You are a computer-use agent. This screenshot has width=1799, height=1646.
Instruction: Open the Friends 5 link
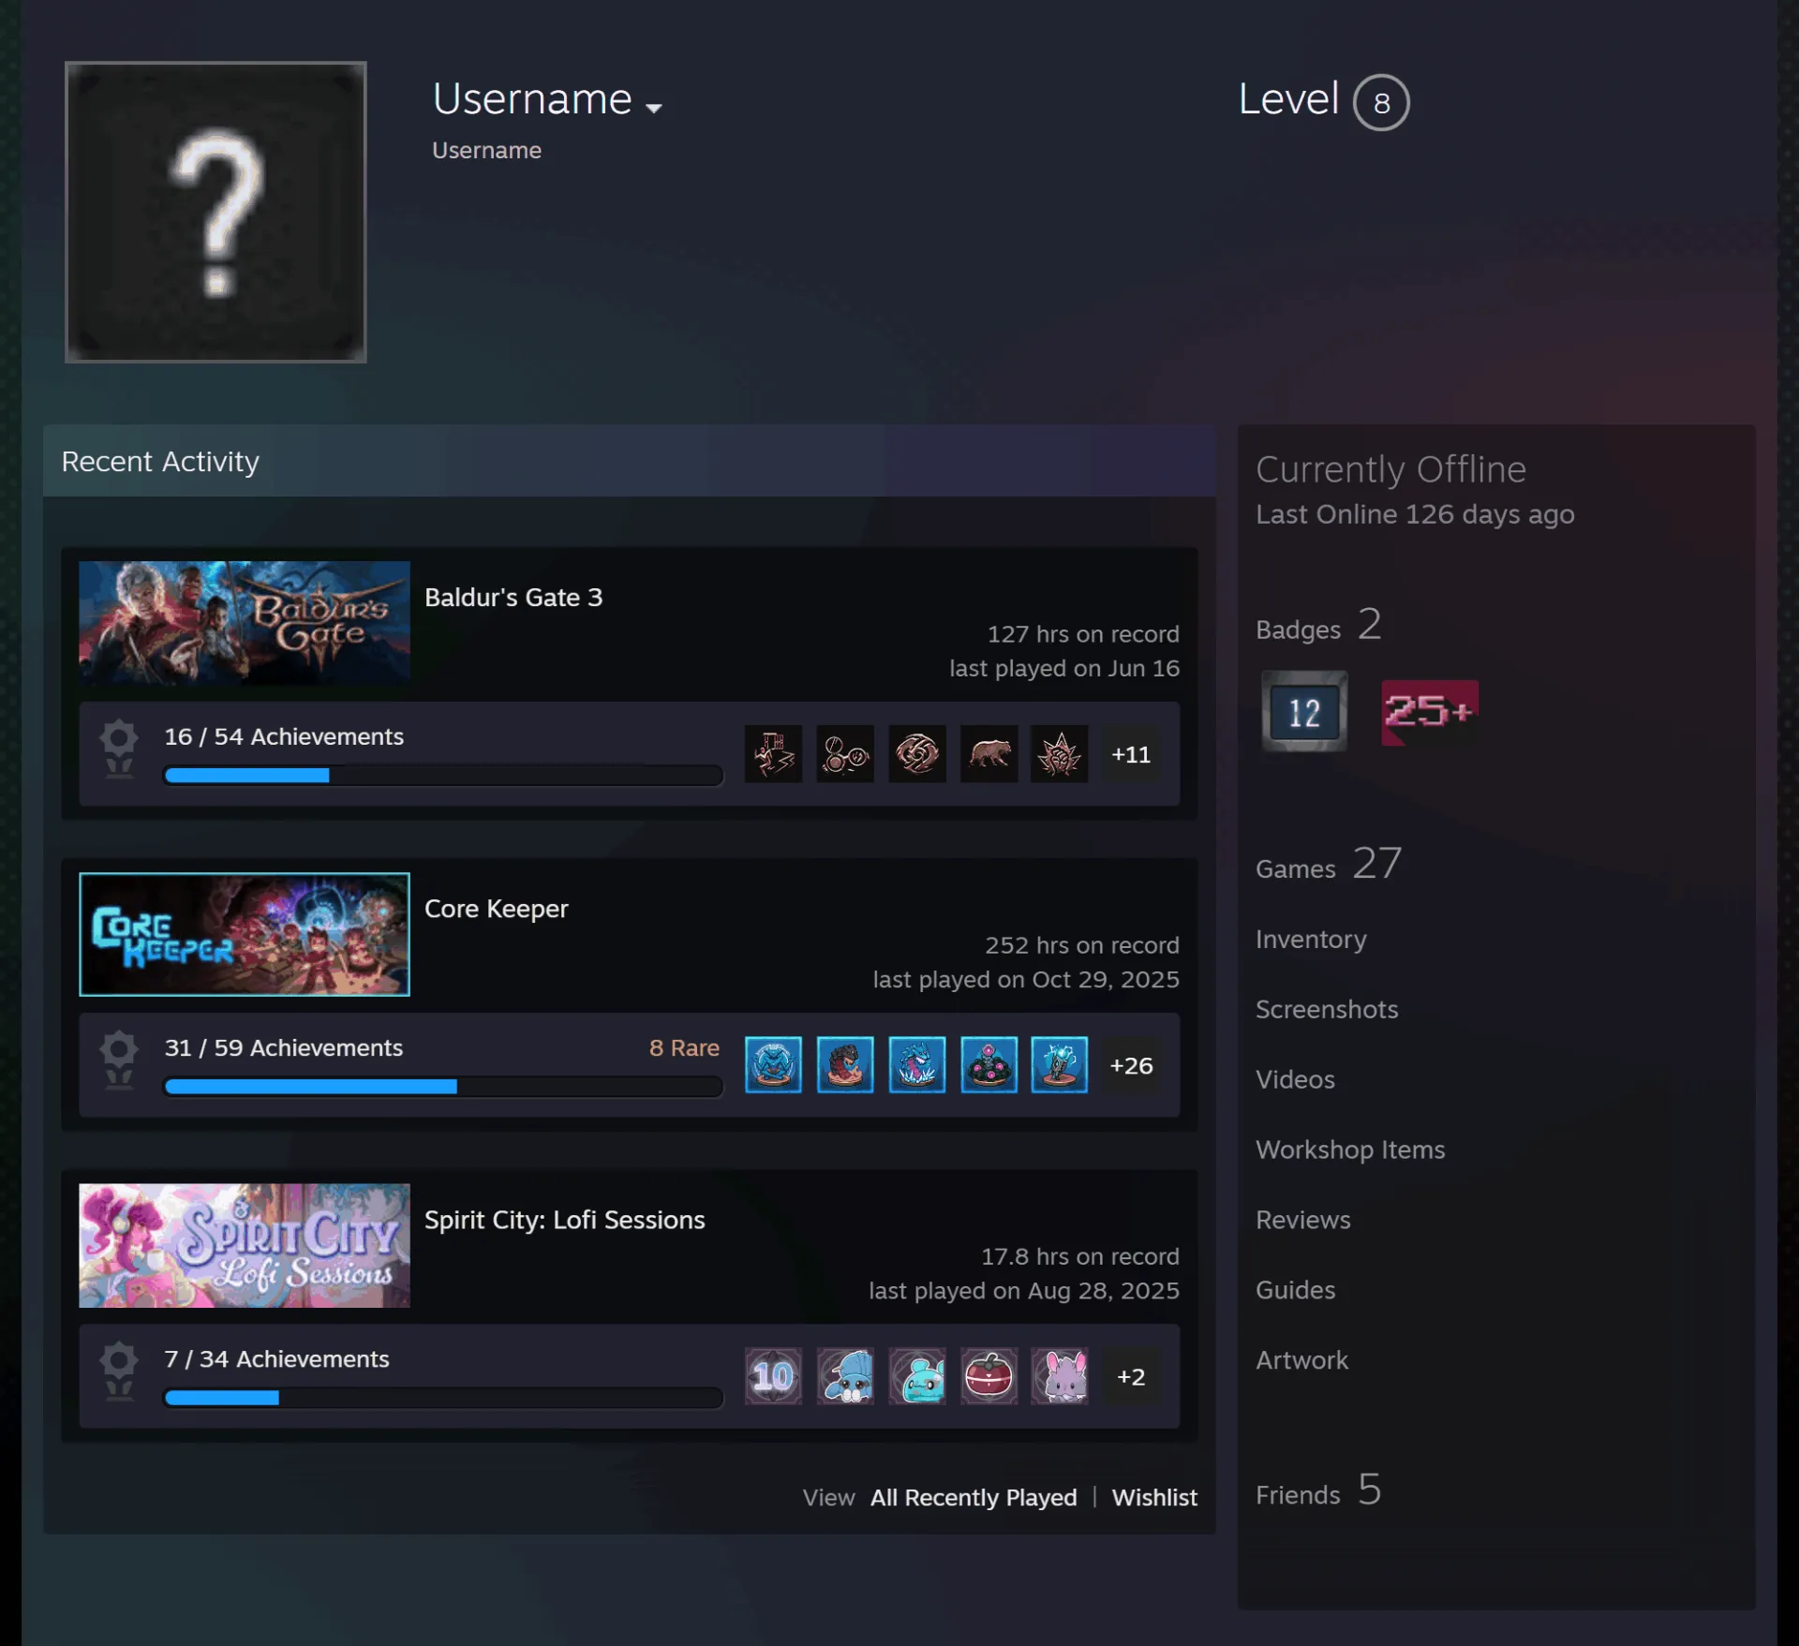[x=1318, y=1490]
